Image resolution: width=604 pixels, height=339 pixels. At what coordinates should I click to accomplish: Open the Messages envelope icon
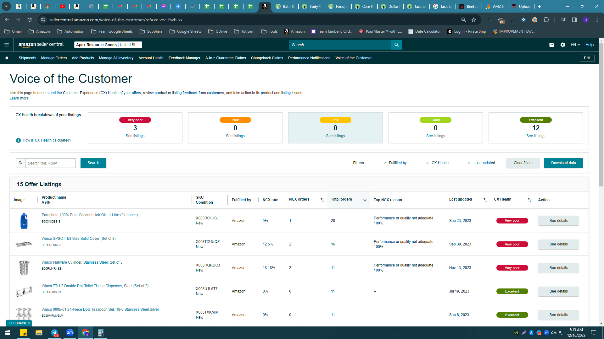tap(551, 45)
